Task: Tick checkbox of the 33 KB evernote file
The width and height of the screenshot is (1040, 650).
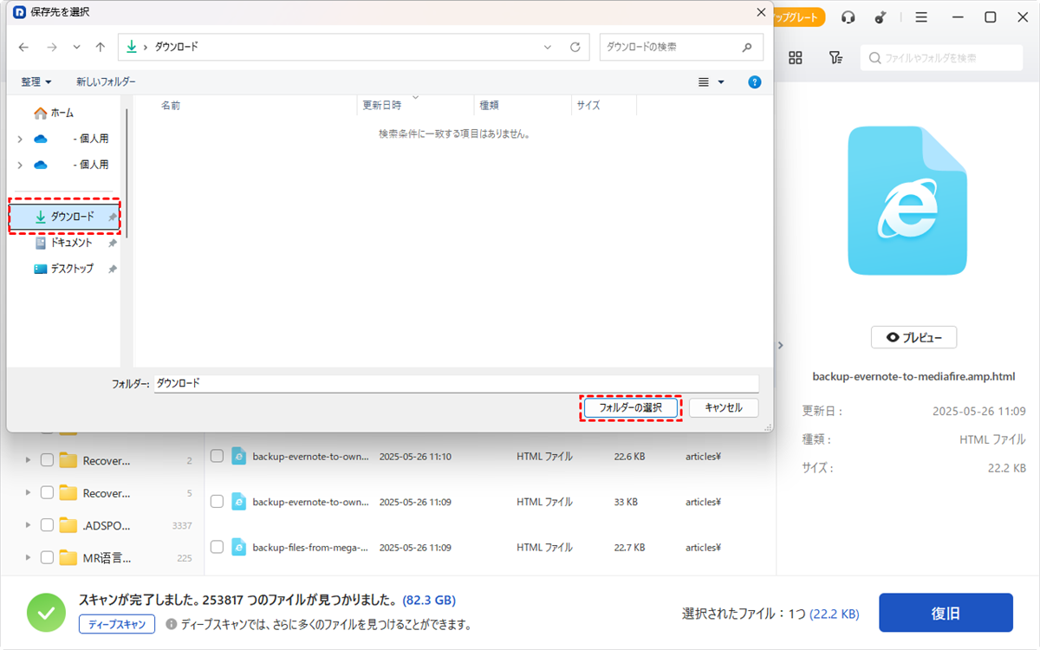Action: pos(217,502)
